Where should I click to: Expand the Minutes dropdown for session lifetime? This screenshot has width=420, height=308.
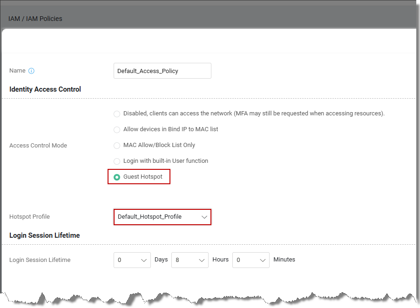click(x=251, y=260)
